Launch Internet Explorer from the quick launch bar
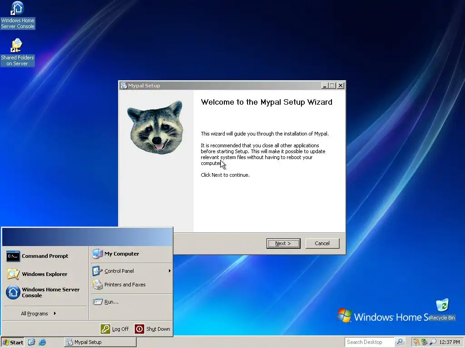Screen dimensions: 465x348 [x=42, y=342]
